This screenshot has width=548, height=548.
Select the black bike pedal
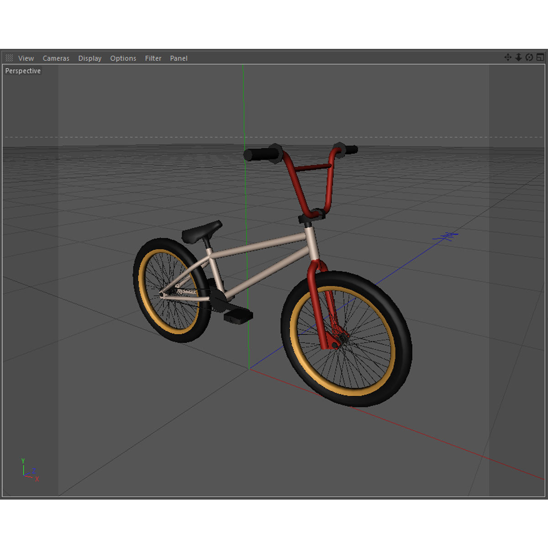(x=238, y=316)
